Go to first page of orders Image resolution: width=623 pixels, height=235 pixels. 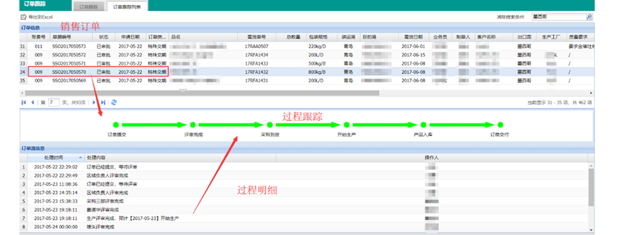24,102
